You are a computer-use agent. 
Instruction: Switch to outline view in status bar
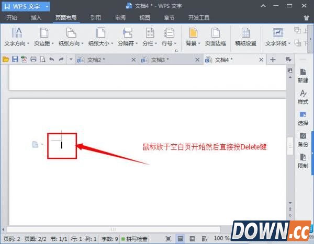pyautogui.click(x=192, y=239)
